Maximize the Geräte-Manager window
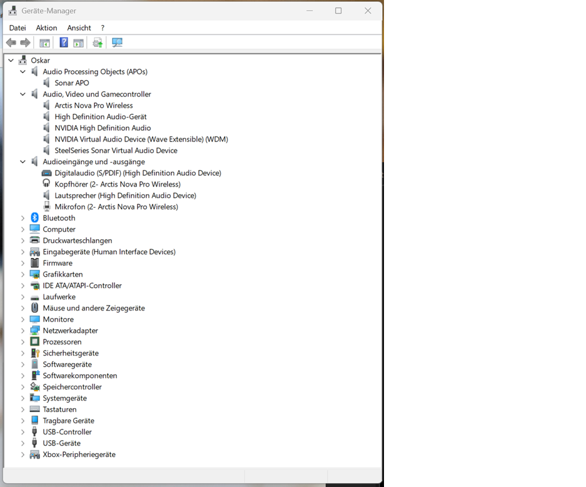This screenshot has height=487, width=586. [x=338, y=11]
